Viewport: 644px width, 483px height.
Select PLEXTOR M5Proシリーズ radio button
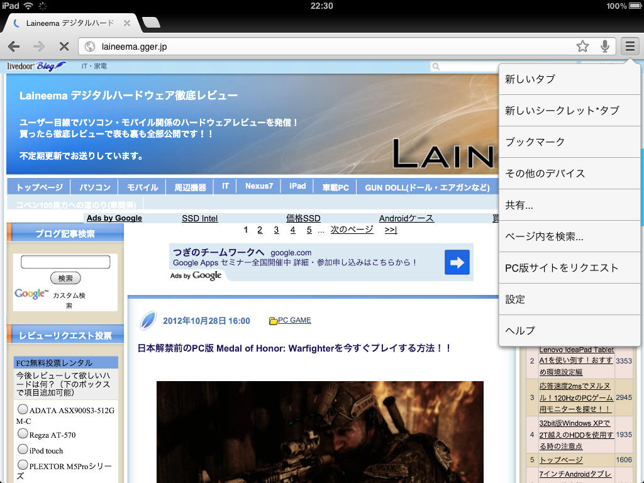pyautogui.click(x=23, y=465)
